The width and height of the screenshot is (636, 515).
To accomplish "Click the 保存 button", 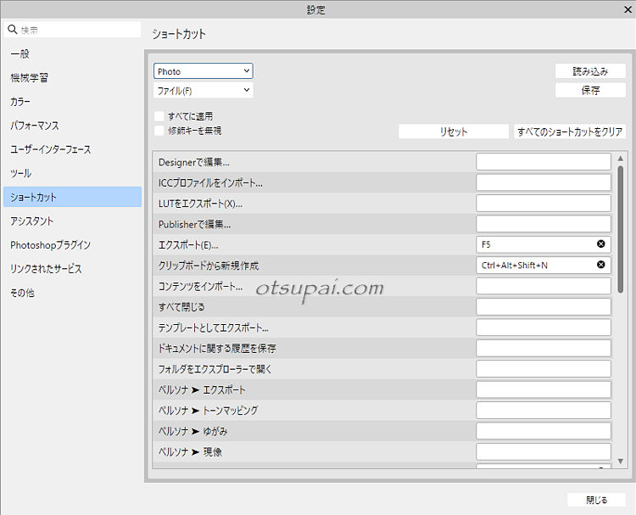I will [x=590, y=90].
